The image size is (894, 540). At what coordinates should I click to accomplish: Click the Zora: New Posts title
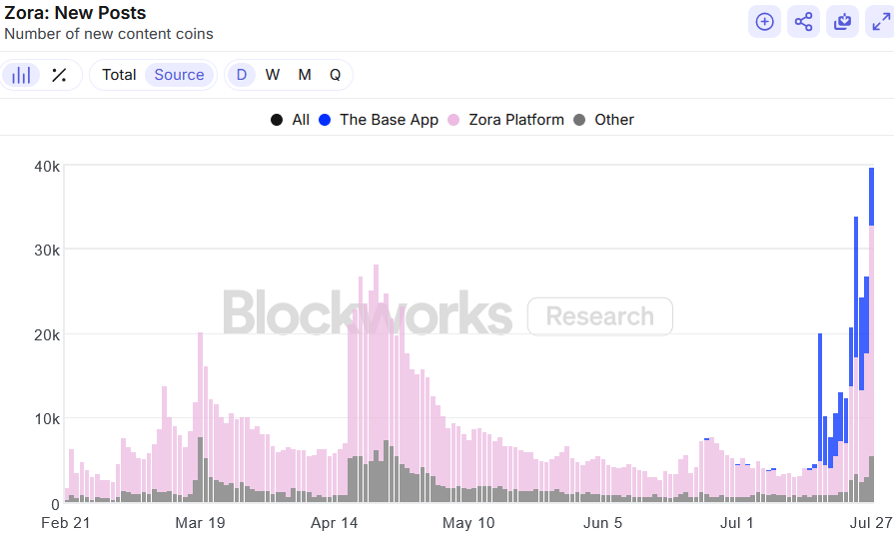[75, 13]
